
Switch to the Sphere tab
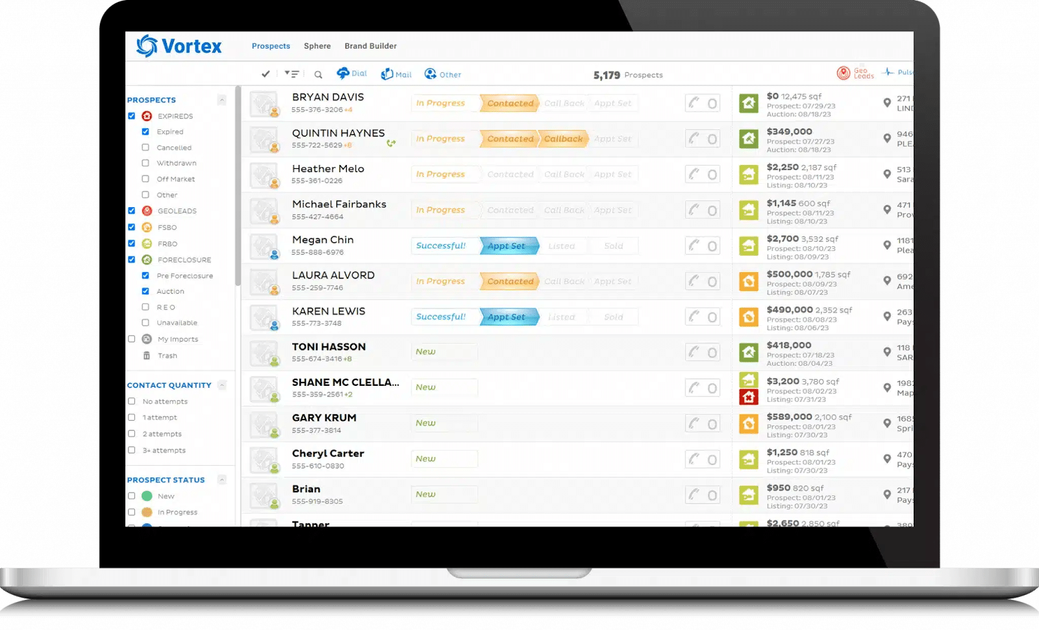[x=317, y=46]
